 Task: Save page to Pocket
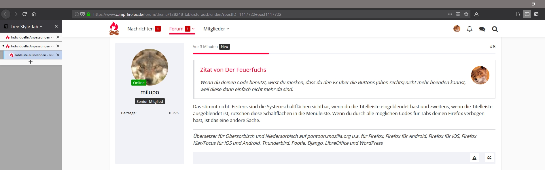(458, 14)
